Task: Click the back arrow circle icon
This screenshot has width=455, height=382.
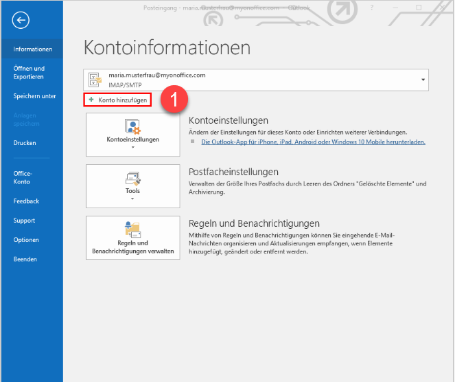Action: pyautogui.click(x=21, y=20)
